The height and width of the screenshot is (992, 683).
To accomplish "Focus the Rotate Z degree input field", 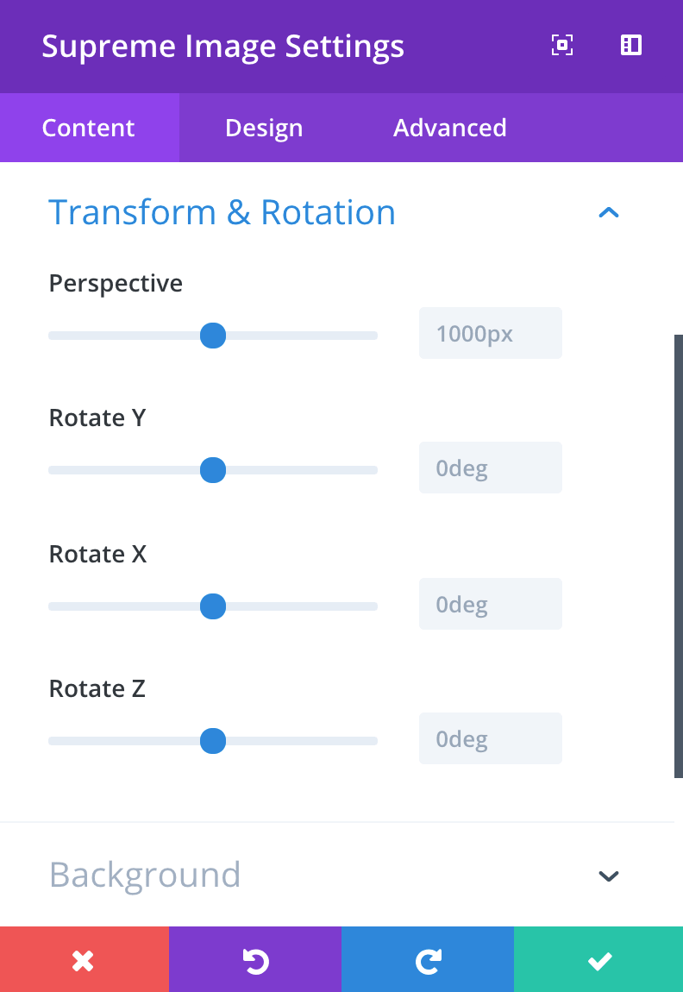I will click(x=490, y=739).
